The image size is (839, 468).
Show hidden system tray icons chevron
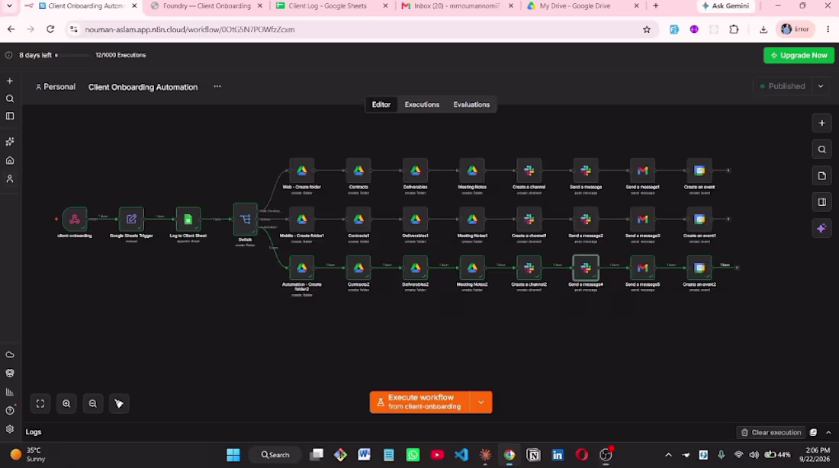coord(668,454)
